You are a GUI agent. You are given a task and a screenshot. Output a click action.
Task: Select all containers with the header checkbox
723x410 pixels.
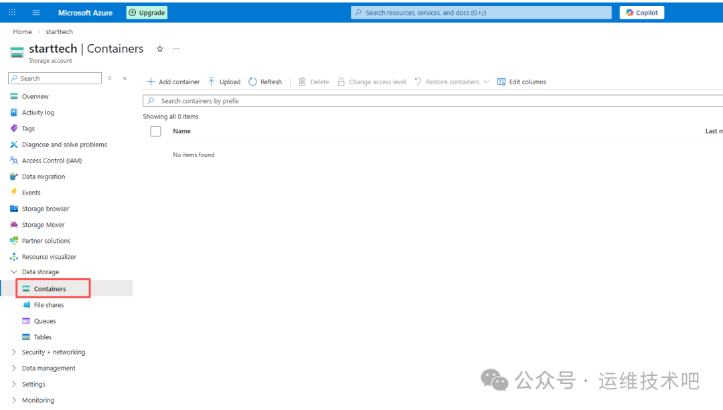pyautogui.click(x=155, y=131)
